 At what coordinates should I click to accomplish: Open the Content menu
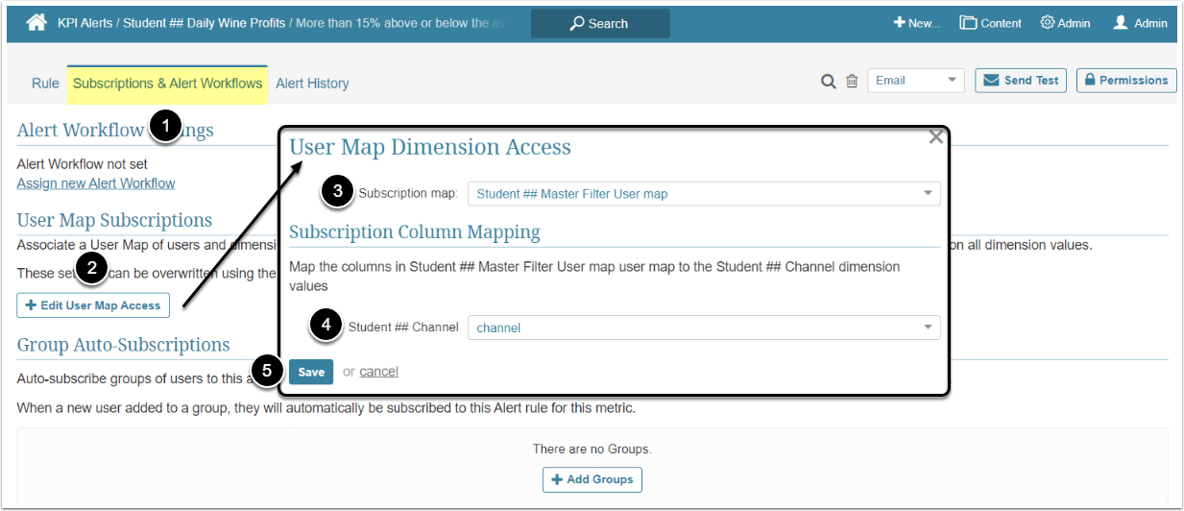click(990, 23)
